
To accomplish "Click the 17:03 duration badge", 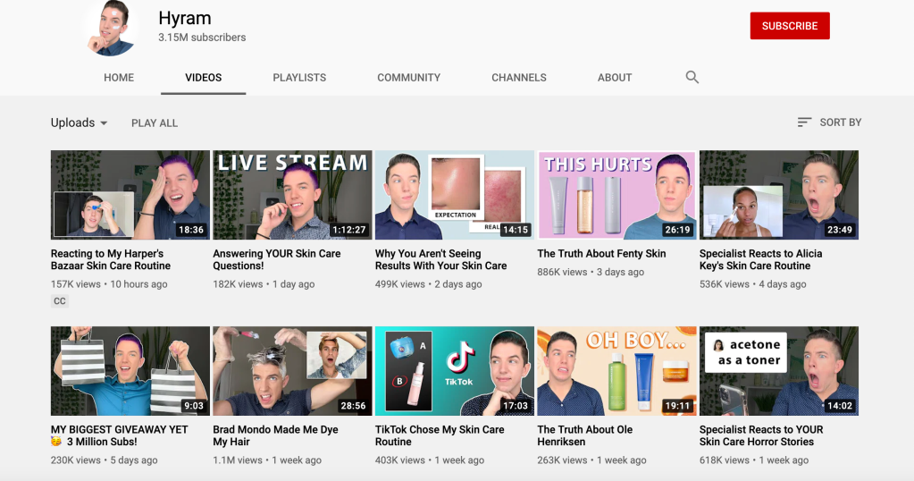I will point(516,406).
